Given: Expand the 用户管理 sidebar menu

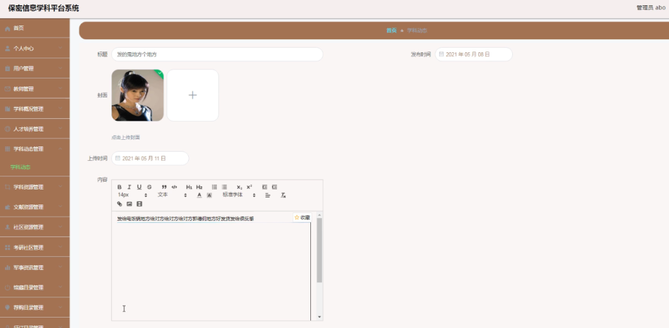Looking at the screenshot, I should tap(35, 68).
